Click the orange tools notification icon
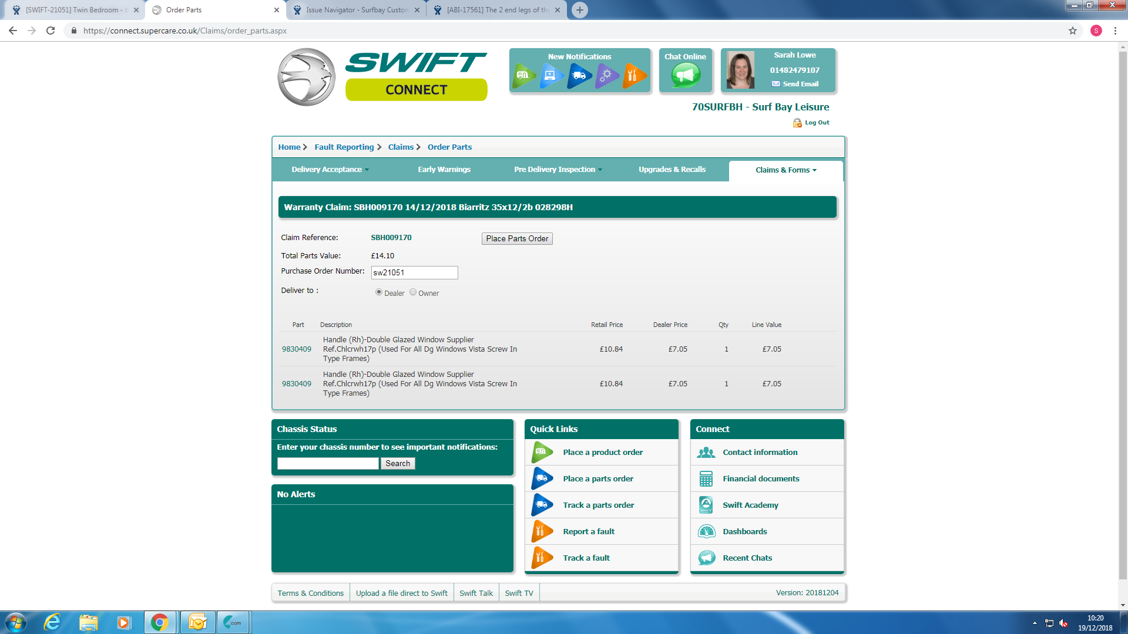 pyautogui.click(x=633, y=76)
